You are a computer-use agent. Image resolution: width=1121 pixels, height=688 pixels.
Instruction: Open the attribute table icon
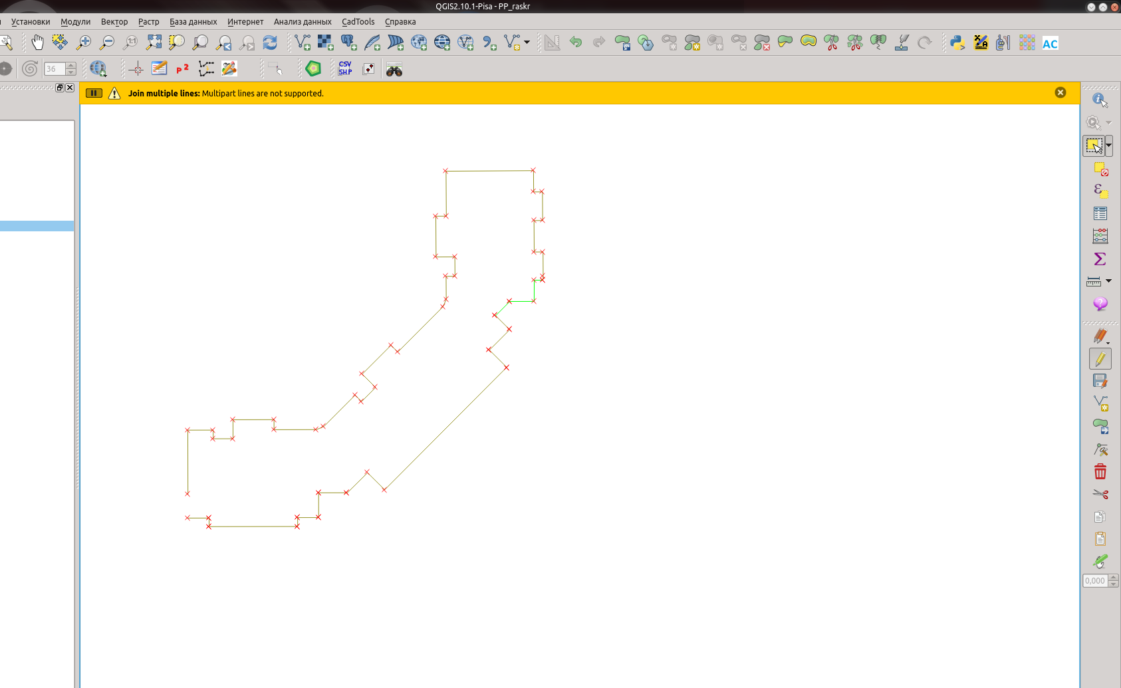click(1100, 213)
